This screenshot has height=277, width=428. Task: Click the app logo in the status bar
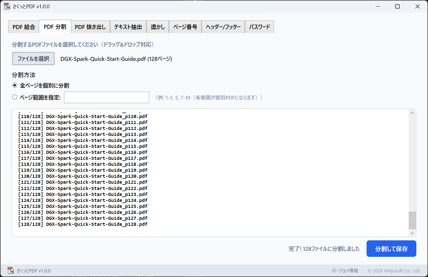[x=11, y=270]
